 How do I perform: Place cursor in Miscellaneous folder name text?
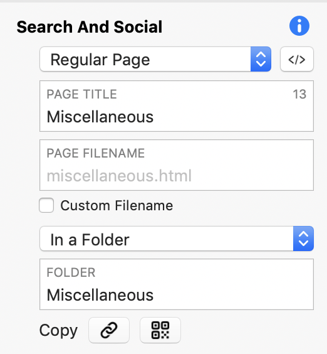coord(100,295)
